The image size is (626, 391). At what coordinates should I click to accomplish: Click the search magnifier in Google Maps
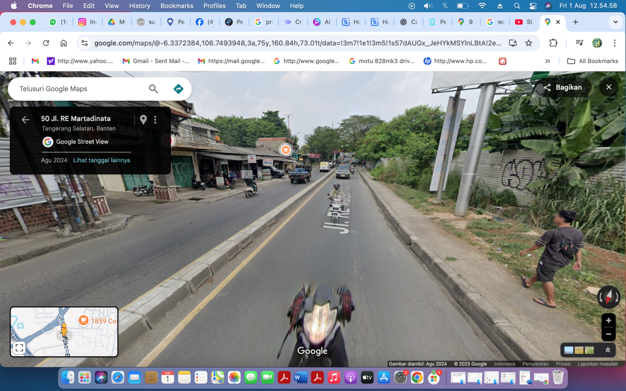153,89
